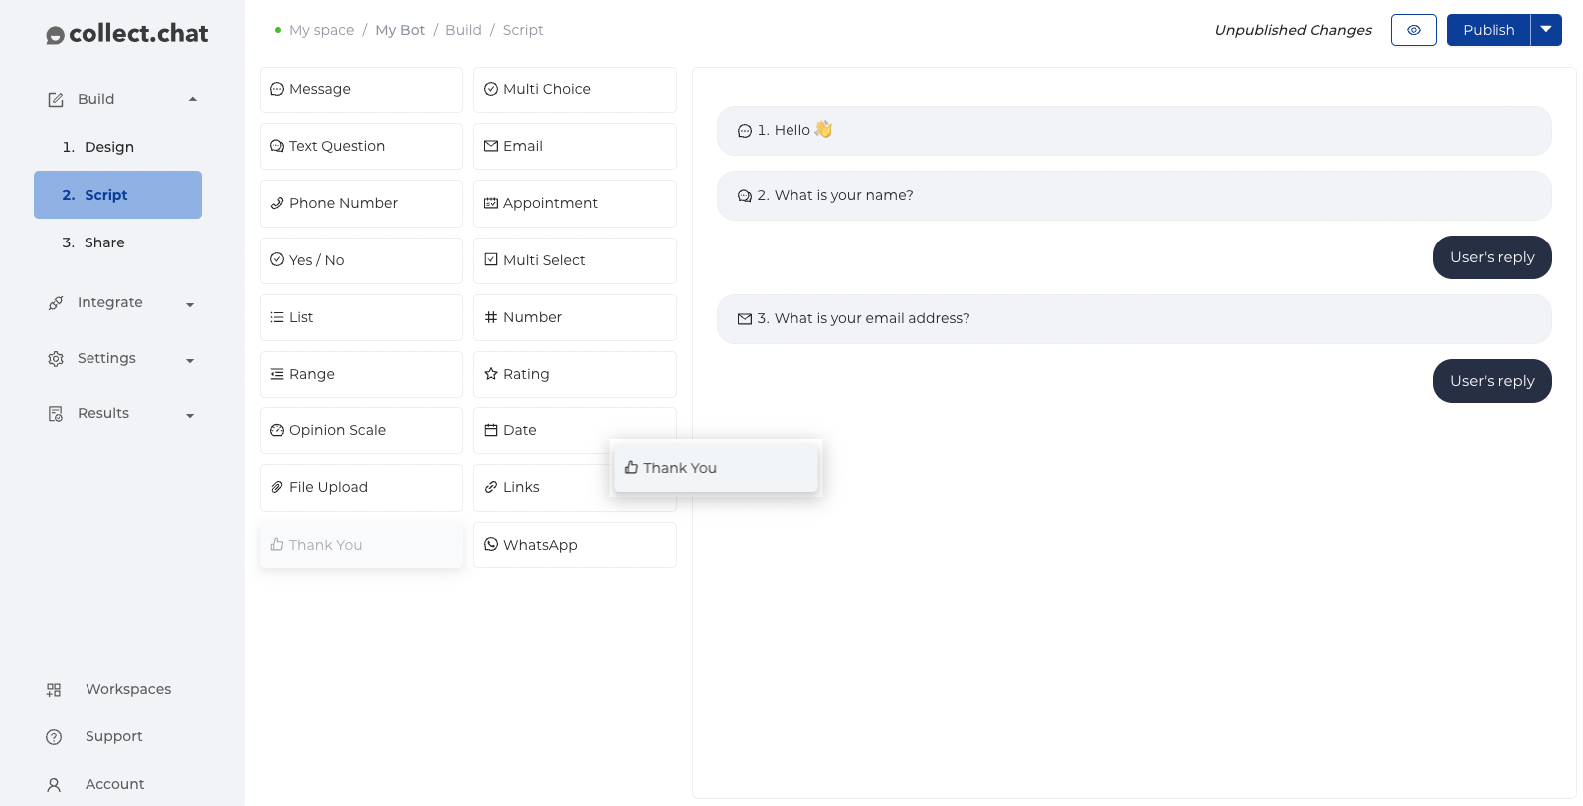1583x806 pixels.
Task: Click the WhatsApp icon in the blocks list
Action: (x=491, y=545)
